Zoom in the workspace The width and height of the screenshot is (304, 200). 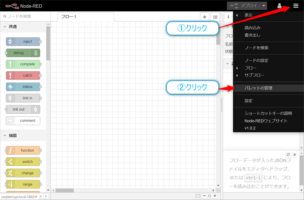[215, 196]
